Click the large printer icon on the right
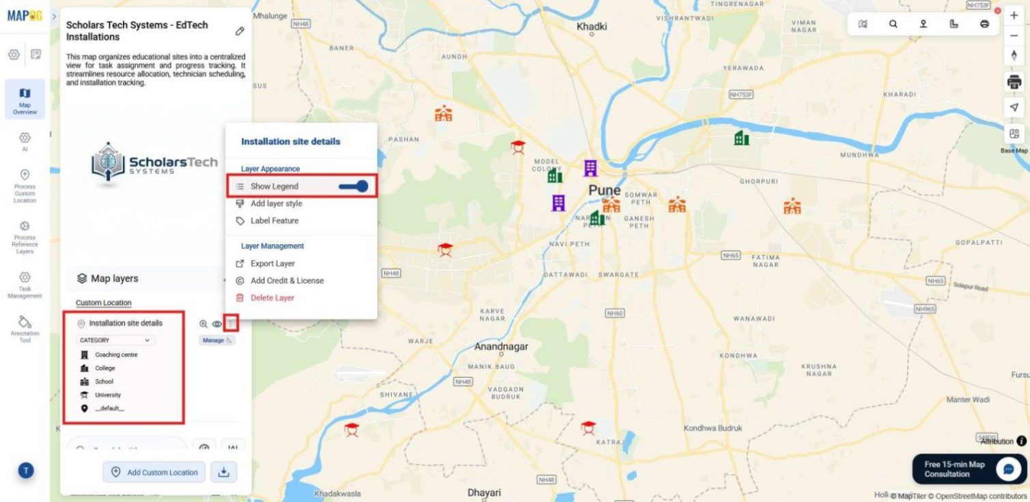 [x=1014, y=83]
